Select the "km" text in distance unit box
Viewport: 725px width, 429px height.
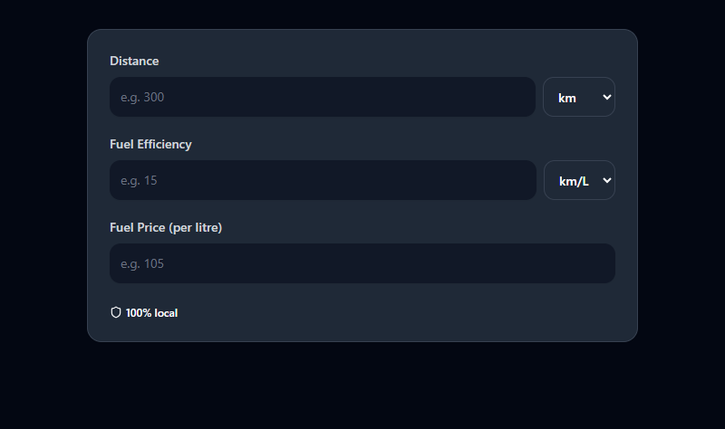coord(567,98)
